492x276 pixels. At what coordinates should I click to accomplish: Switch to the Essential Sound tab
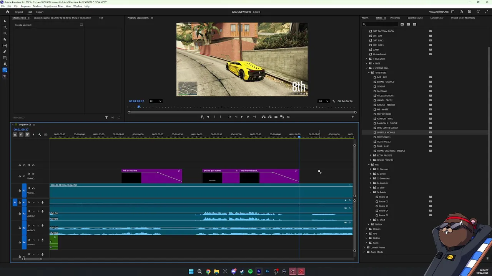point(415,18)
